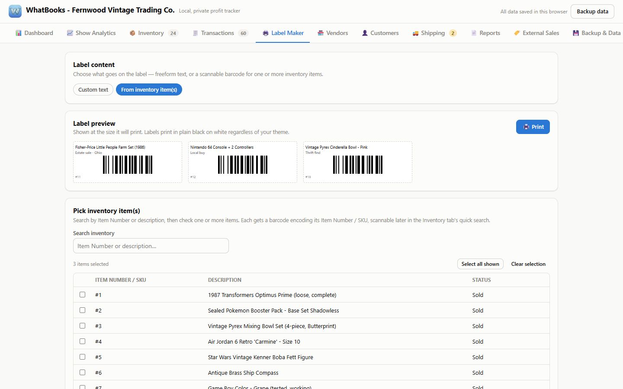Open the Show Analytics tab
Viewport: 623px width, 389px height.
(x=91, y=33)
